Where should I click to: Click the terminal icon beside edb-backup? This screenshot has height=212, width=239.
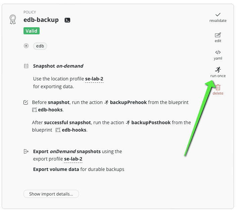pos(67,20)
